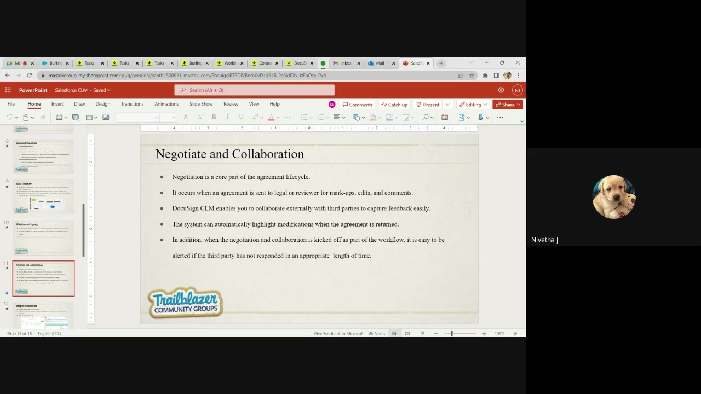This screenshot has height=394, width=701.
Task: Click the Search (Alt + Q) box
Action: (x=255, y=90)
